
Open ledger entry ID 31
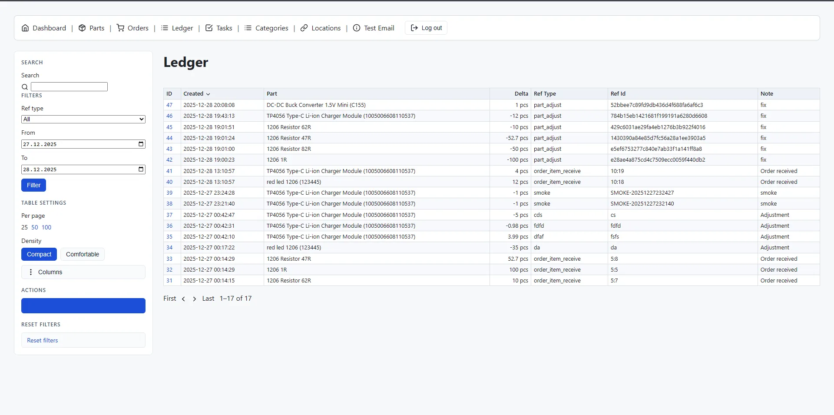coord(169,280)
